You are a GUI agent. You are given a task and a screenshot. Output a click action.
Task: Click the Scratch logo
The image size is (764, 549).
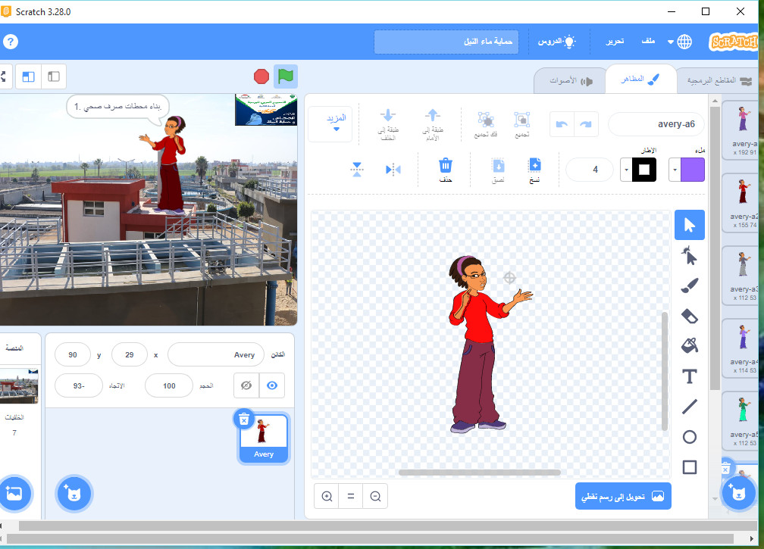pyautogui.click(x=734, y=42)
